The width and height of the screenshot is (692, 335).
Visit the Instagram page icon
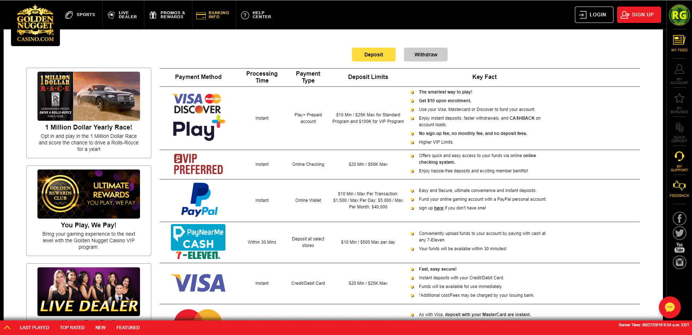click(679, 262)
